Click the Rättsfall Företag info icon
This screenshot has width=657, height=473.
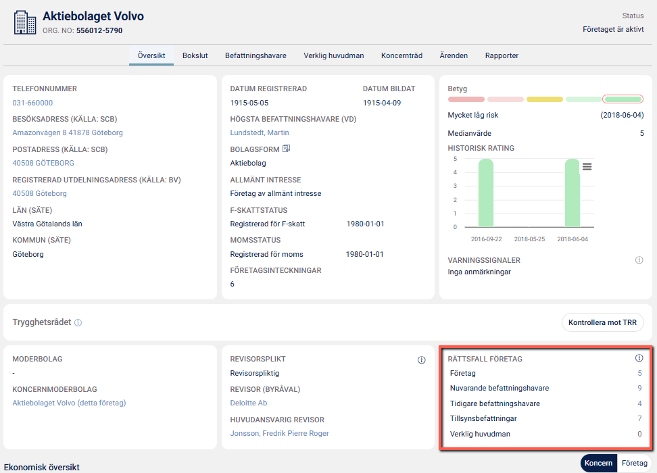point(639,359)
